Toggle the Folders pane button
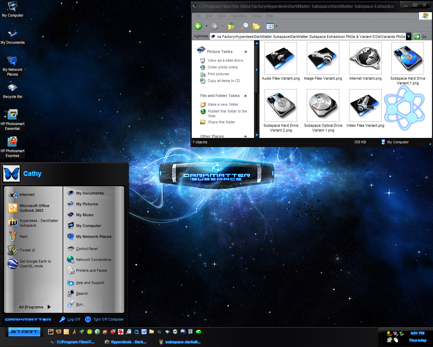Image resolution: width=433 pixels, height=347 pixels. click(x=256, y=26)
